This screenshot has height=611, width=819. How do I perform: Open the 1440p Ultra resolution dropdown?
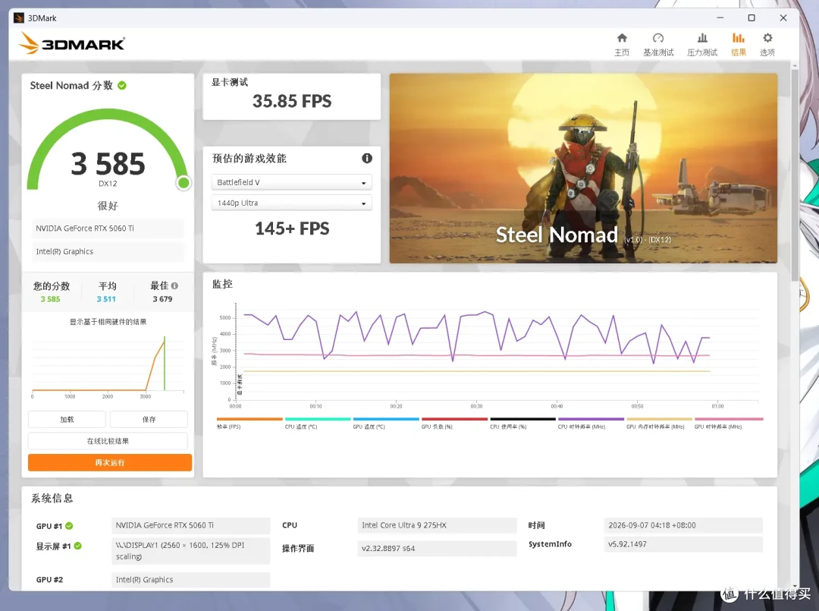click(x=291, y=203)
